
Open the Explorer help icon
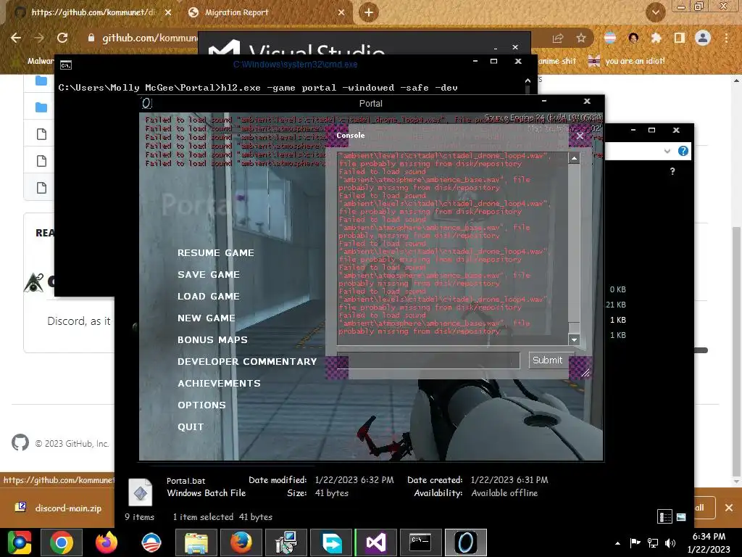(x=683, y=151)
